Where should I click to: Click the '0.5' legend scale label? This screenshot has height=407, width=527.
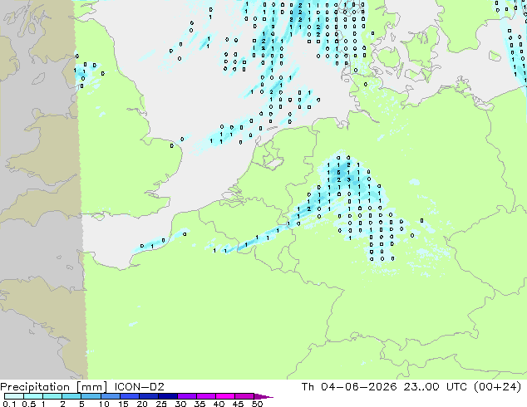[x=29, y=404]
